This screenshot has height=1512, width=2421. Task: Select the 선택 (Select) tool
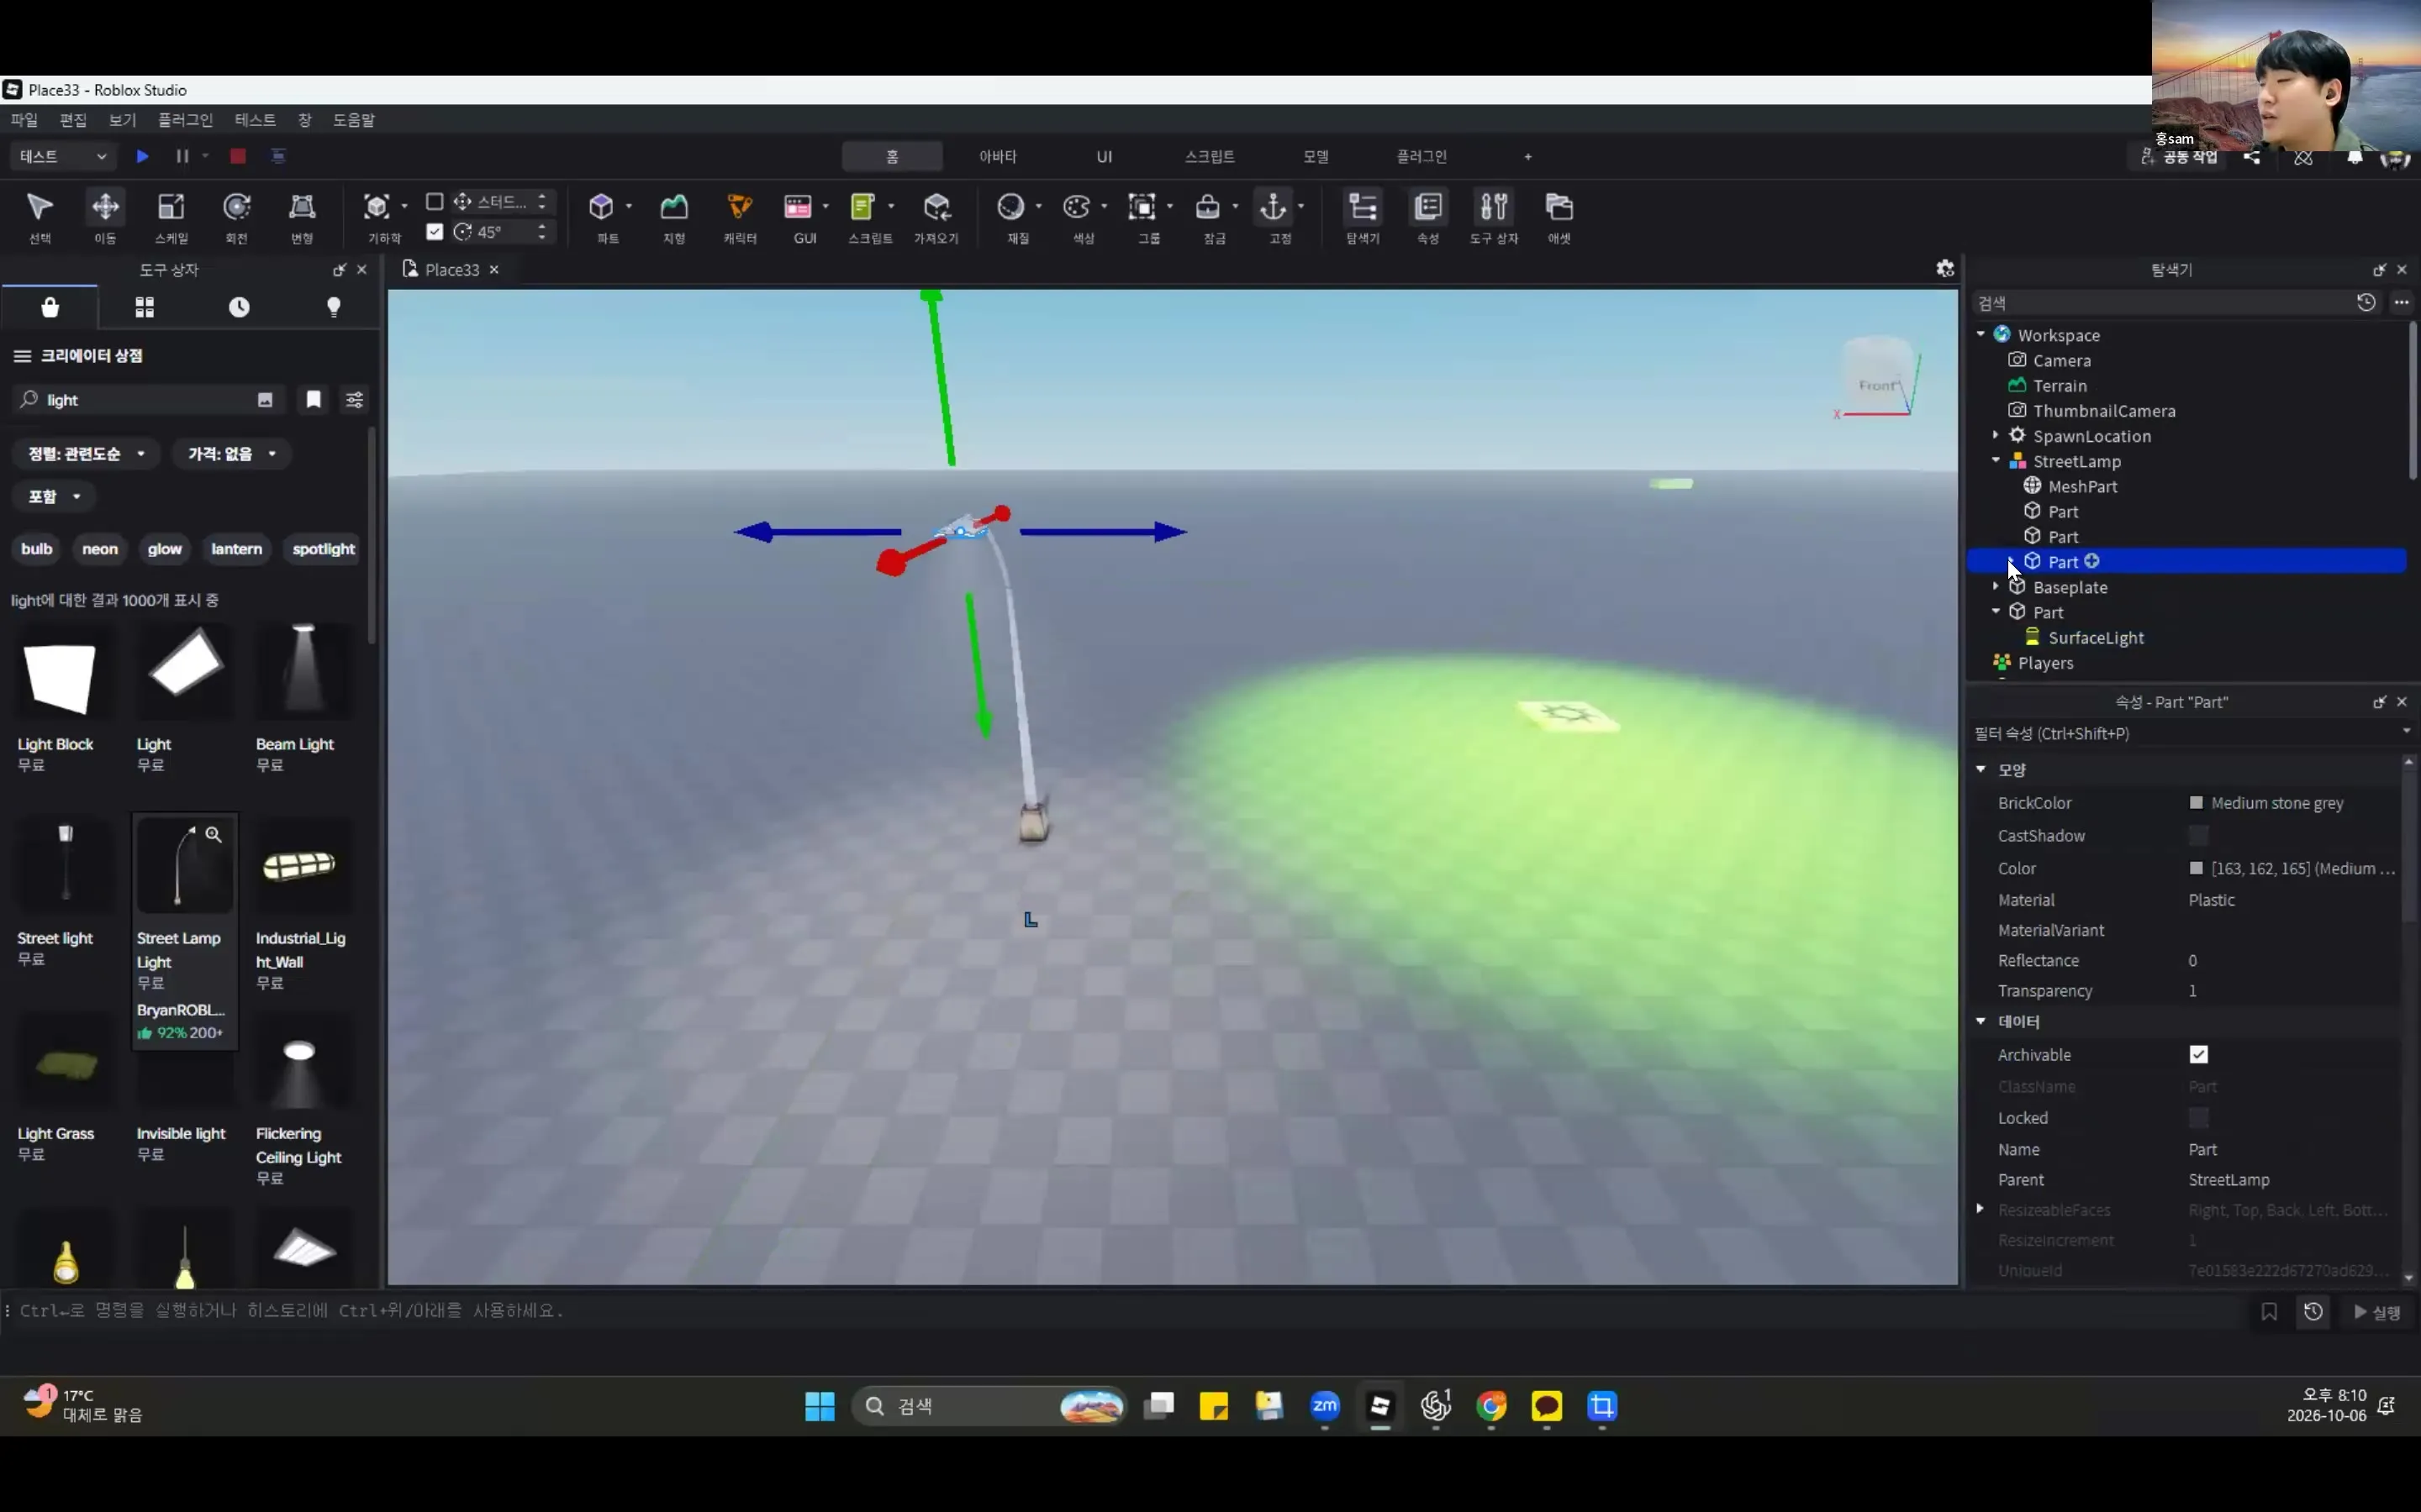pyautogui.click(x=40, y=216)
